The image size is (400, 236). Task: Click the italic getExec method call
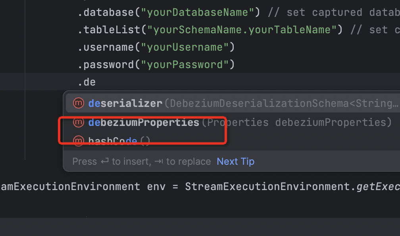(x=378, y=187)
